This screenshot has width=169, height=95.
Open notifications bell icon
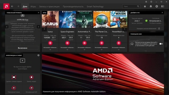(x=151, y=6)
